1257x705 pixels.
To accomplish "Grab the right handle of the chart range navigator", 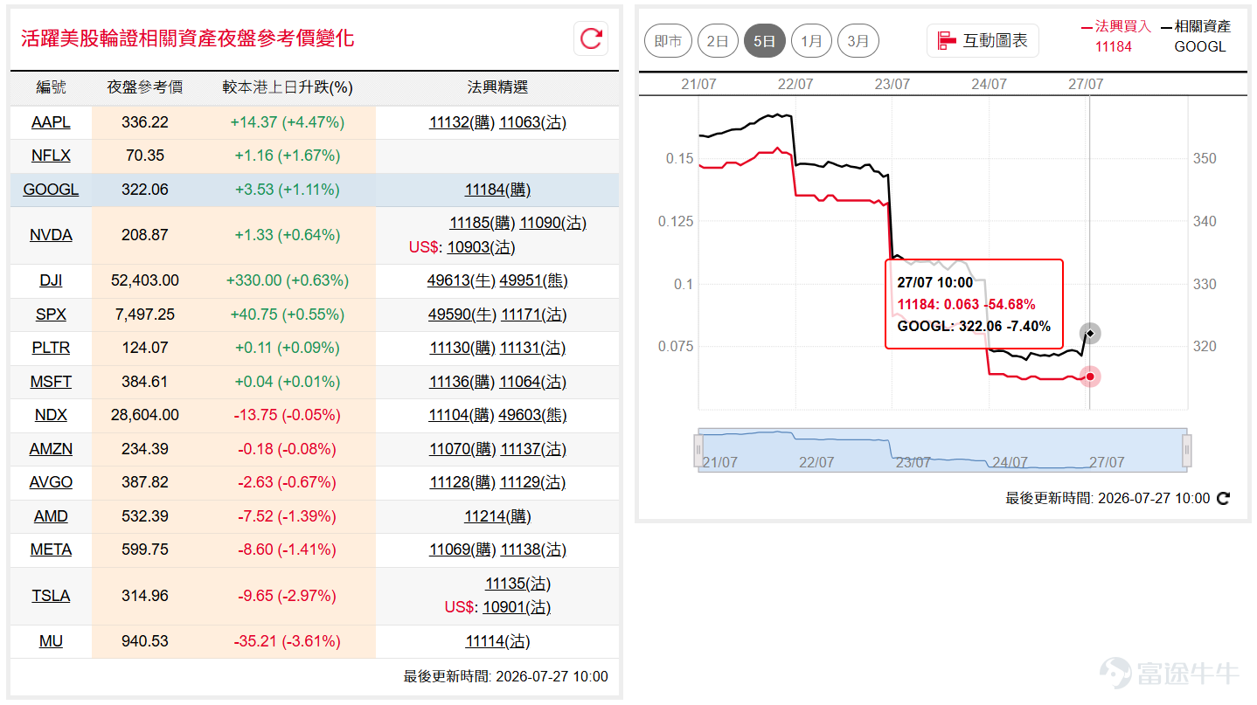I will pos(1187,451).
